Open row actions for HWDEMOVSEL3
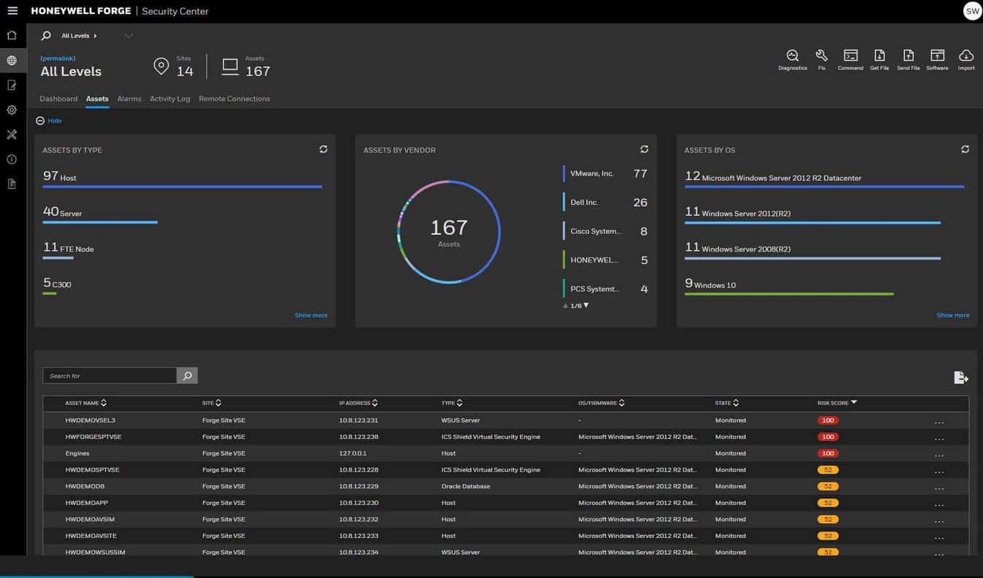The image size is (983, 578). coord(939,421)
